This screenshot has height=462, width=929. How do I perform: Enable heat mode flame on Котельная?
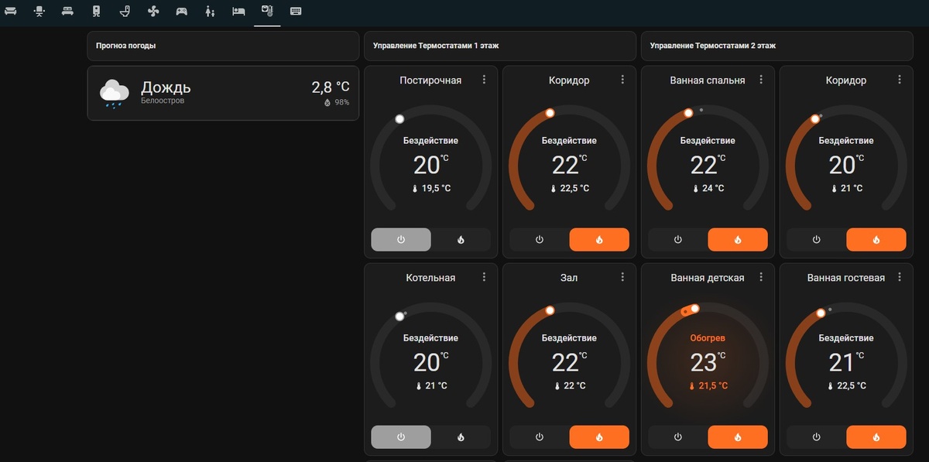[461, 437]
